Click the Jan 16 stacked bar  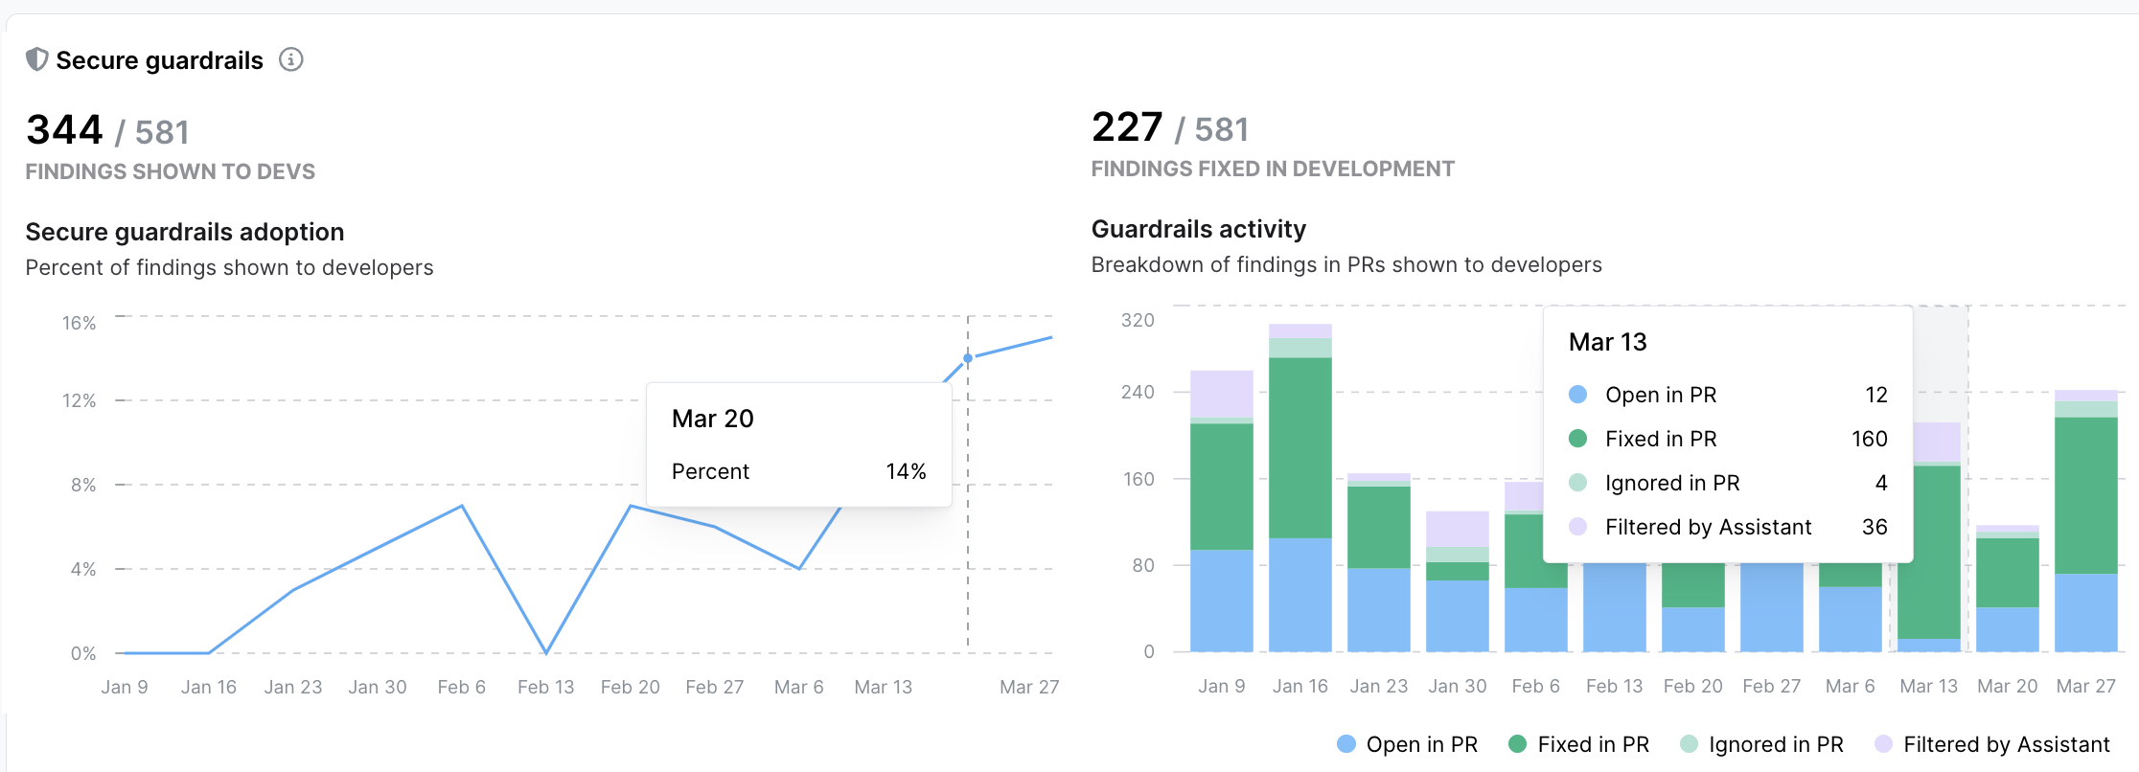point(1299,488)
